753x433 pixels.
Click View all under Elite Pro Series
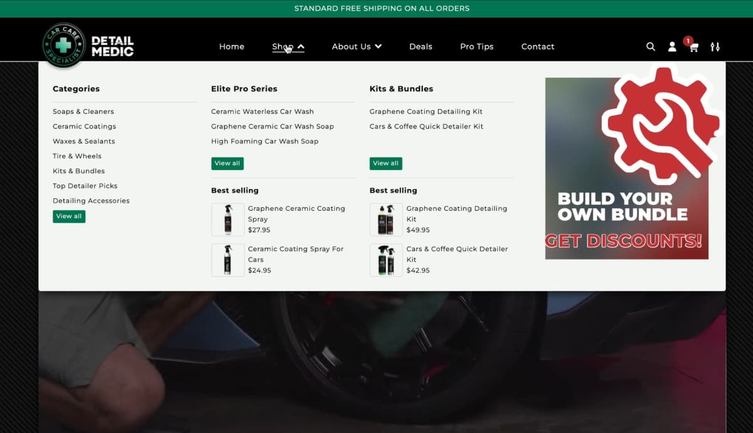227,163
